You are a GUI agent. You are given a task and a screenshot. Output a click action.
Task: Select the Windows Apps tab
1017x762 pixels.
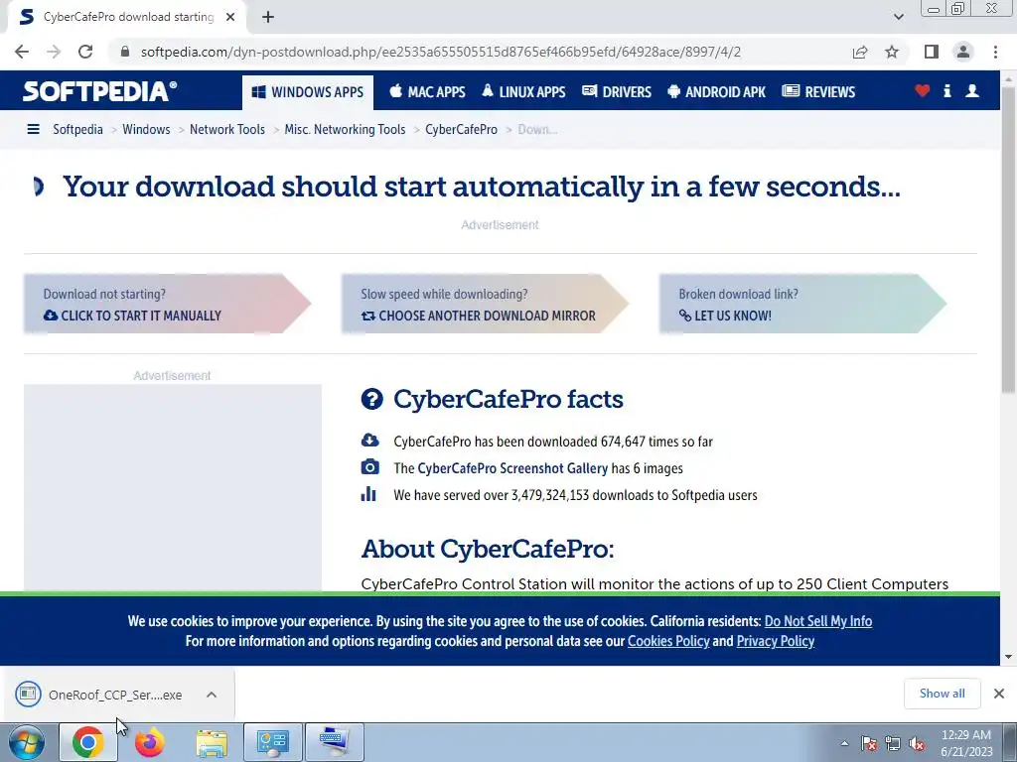click(308, 92)
